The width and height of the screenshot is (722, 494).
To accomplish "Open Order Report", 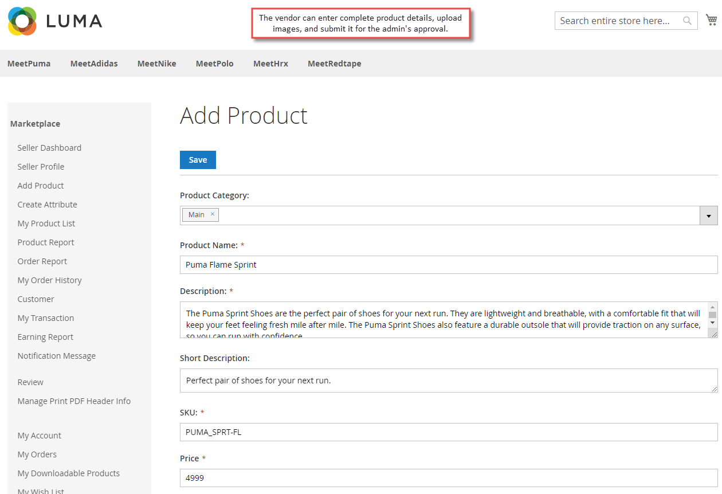I will point(42,261).
